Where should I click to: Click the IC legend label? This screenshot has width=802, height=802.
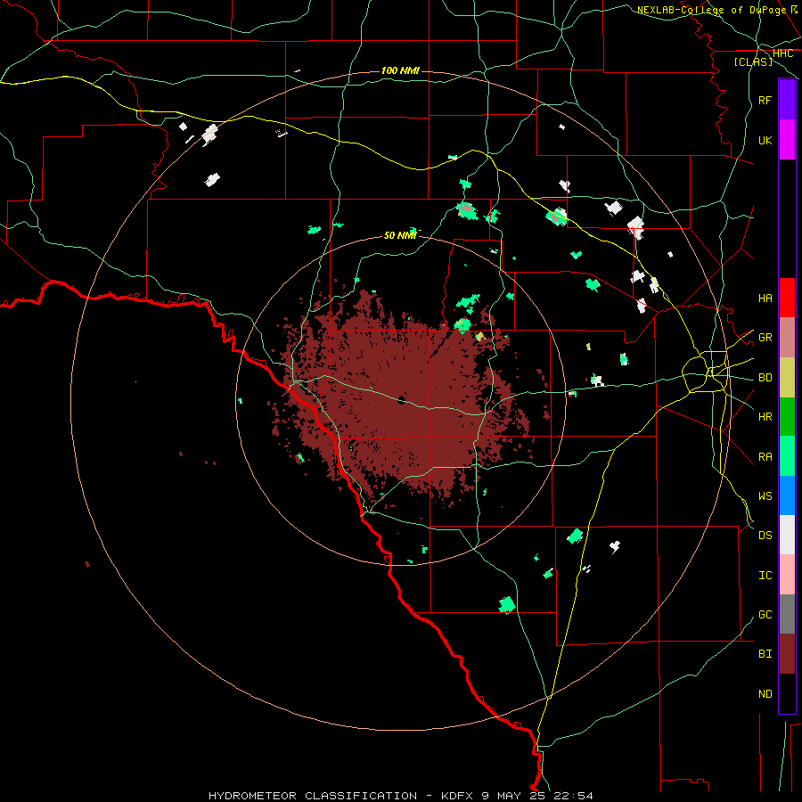[x=765, y=576]
